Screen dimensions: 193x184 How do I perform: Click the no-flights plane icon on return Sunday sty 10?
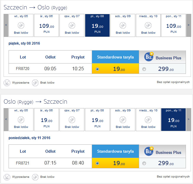click(x=148, y=120)
